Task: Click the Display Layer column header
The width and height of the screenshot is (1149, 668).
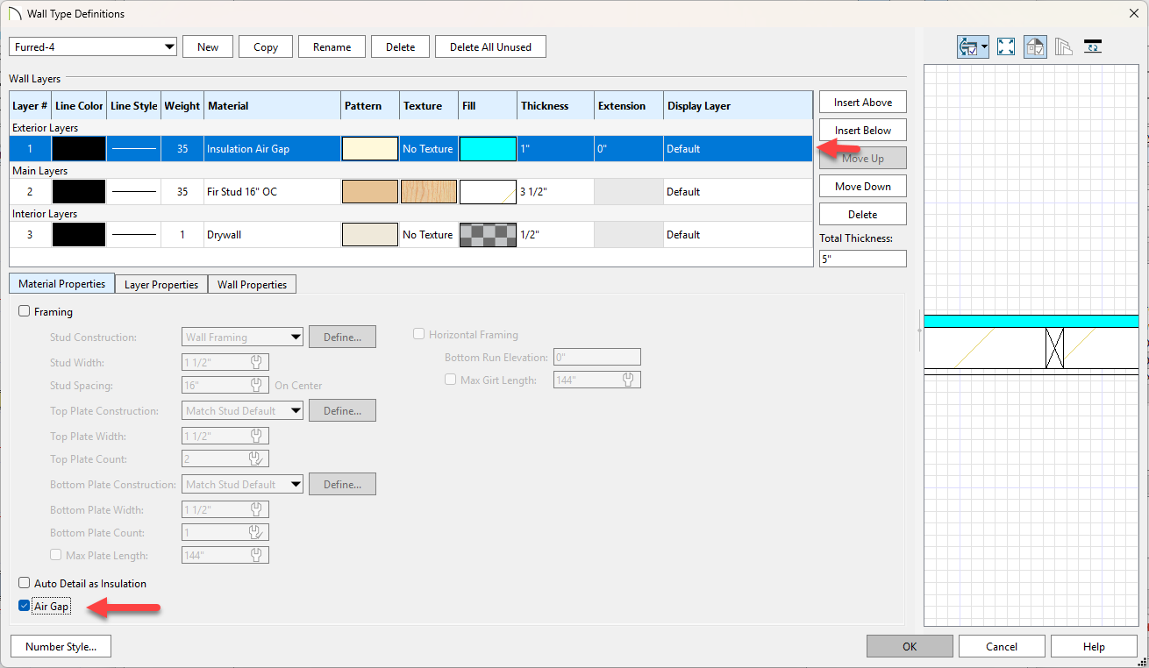Action: (x=738, y=106)
